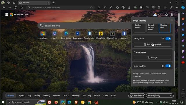
Task: Open Settings and more ellipsis menu
Action: tap(177, 8)
